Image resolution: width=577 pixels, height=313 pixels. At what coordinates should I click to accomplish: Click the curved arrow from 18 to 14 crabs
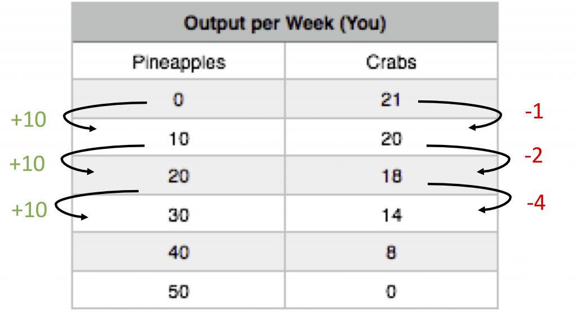pyautogui.click(x=509, y=197)
